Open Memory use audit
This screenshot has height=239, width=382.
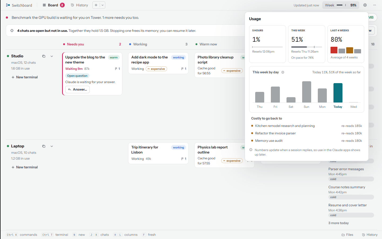(x=307, y=141)
